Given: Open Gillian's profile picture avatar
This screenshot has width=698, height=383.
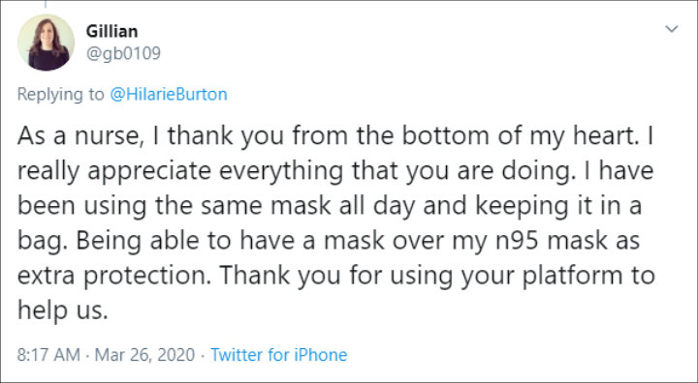Looking at the screenshot, I should pos(46,43).
